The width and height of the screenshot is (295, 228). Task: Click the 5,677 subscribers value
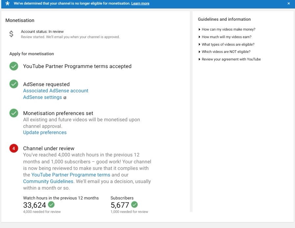pos(120,205)
